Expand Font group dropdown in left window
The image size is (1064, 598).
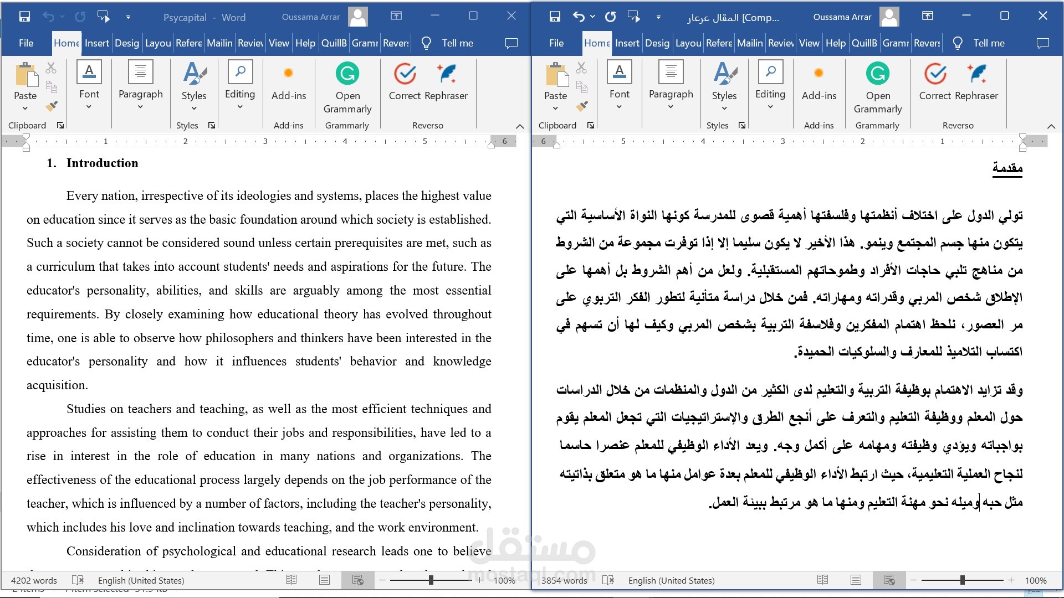(x=89, y=106)
